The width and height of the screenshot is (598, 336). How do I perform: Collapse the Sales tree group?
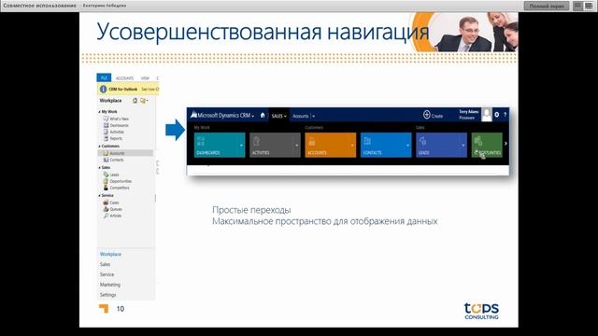[x=100, y=168]
